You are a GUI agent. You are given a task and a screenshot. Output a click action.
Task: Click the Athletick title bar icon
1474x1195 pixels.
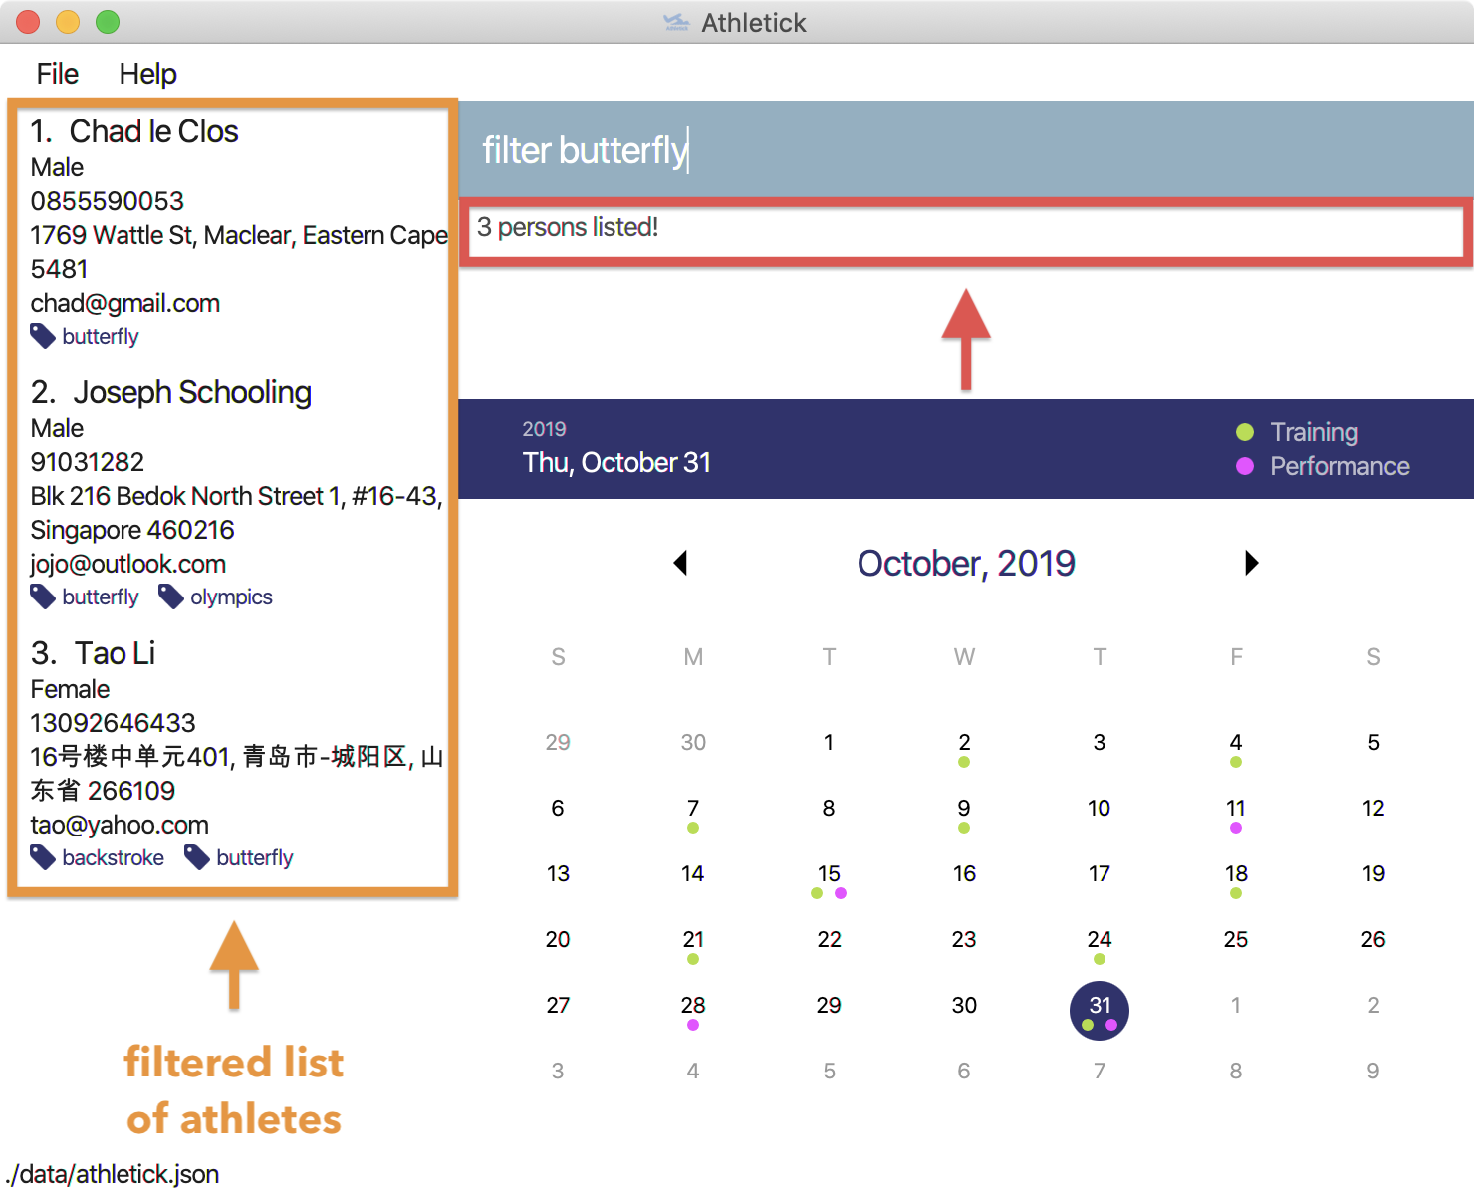click(676, 22)
